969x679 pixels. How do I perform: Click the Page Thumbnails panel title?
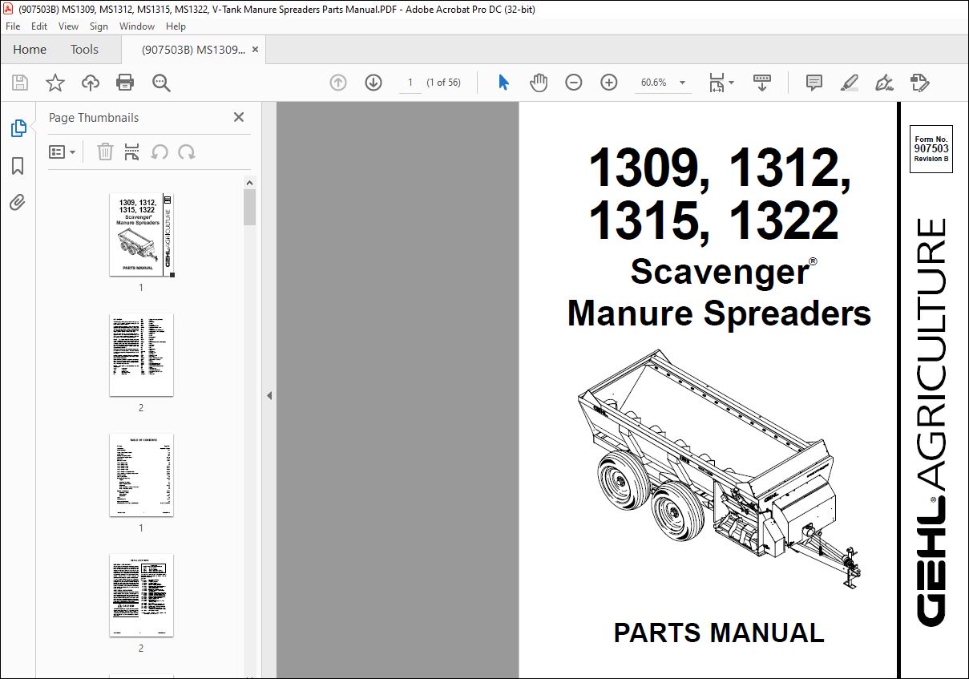click(x=94, y=117)
